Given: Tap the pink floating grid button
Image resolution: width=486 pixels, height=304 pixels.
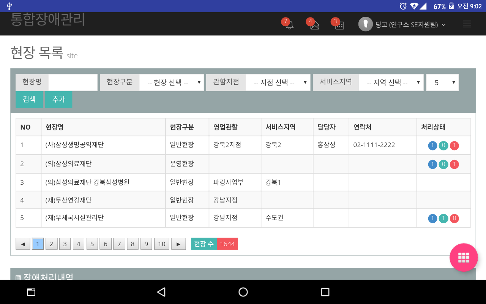Looking at the screenshot, I should tap(464, 257).
